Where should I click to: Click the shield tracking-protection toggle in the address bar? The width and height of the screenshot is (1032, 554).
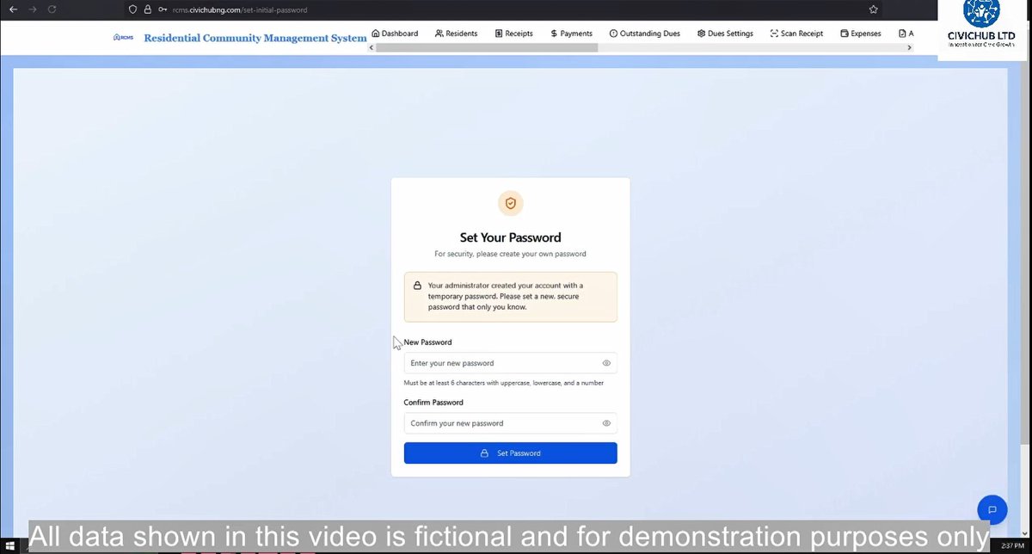[x=132, y=10]
